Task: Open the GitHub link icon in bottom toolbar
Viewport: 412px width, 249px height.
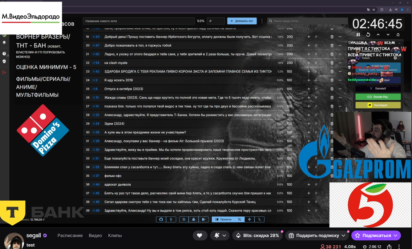Action: click(x=161, y=219)
